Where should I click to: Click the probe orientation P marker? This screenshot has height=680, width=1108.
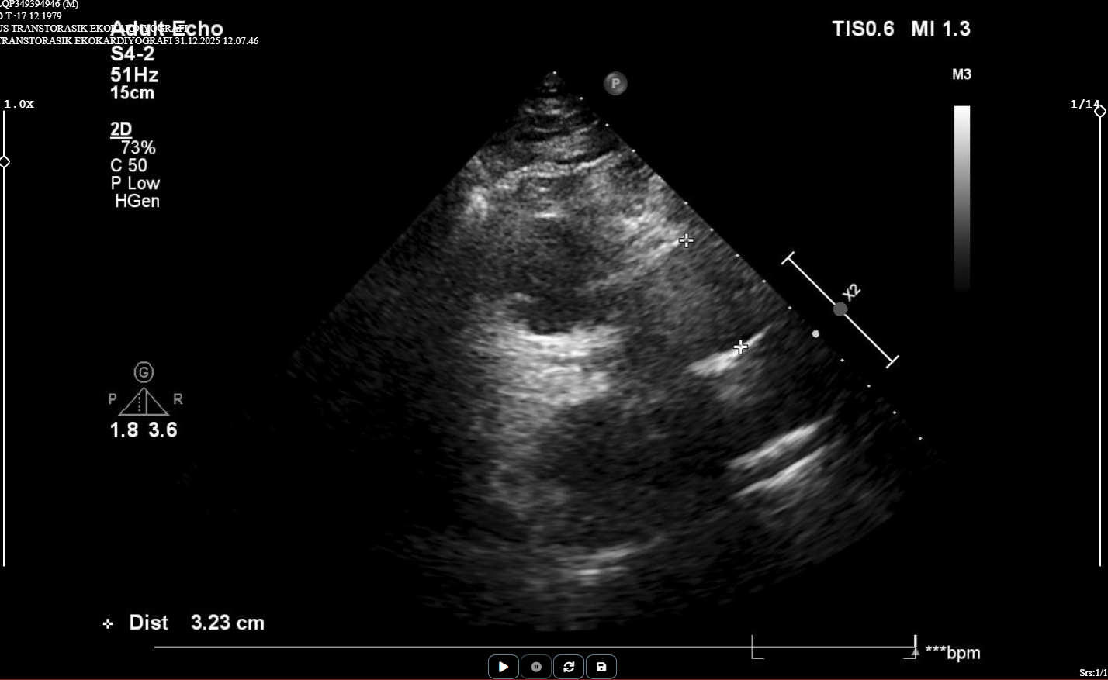(615, 83)
